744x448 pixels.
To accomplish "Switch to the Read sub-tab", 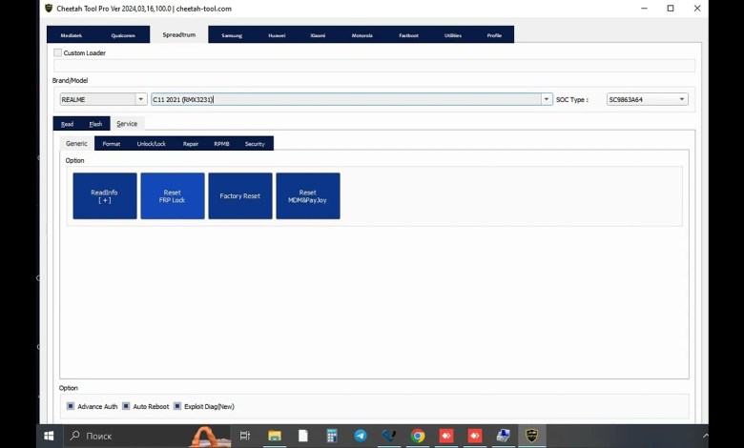I will point(68,124).
